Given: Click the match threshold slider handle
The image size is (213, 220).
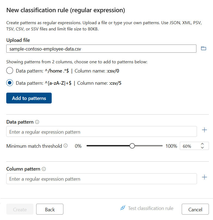Looking at the screenshot, I should pyautogui.click(x=132, y=146).
